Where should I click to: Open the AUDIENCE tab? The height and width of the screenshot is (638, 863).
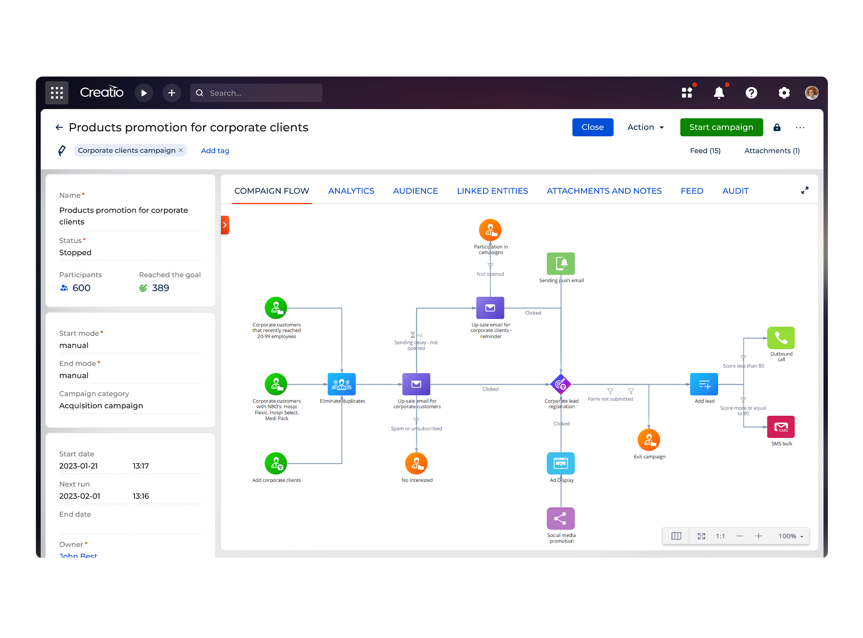click(x=415, y=191)
